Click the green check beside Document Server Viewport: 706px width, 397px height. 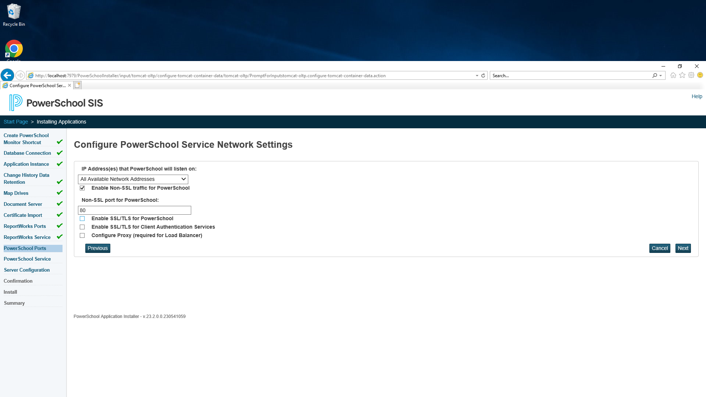point(60,204)
